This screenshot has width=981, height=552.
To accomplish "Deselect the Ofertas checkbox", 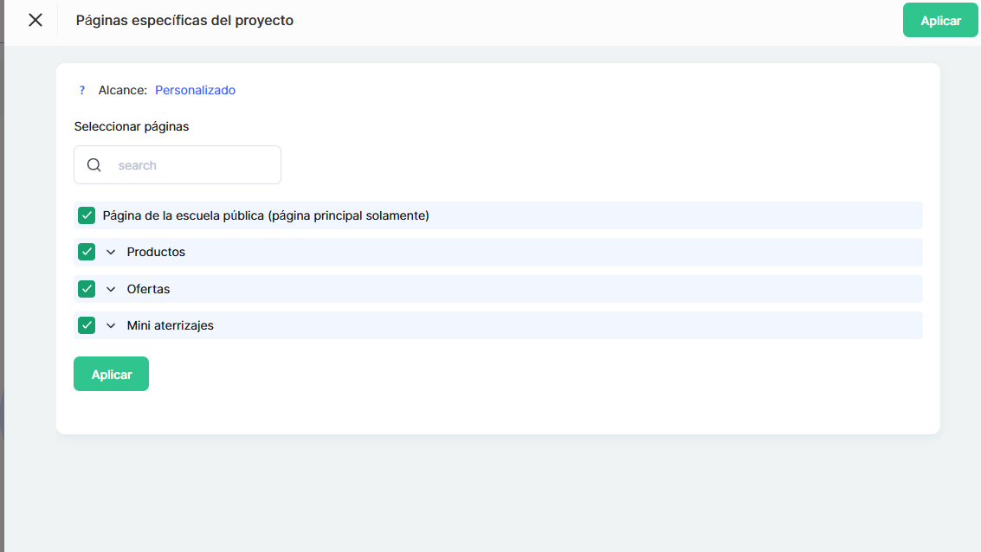I will point(87,289).
